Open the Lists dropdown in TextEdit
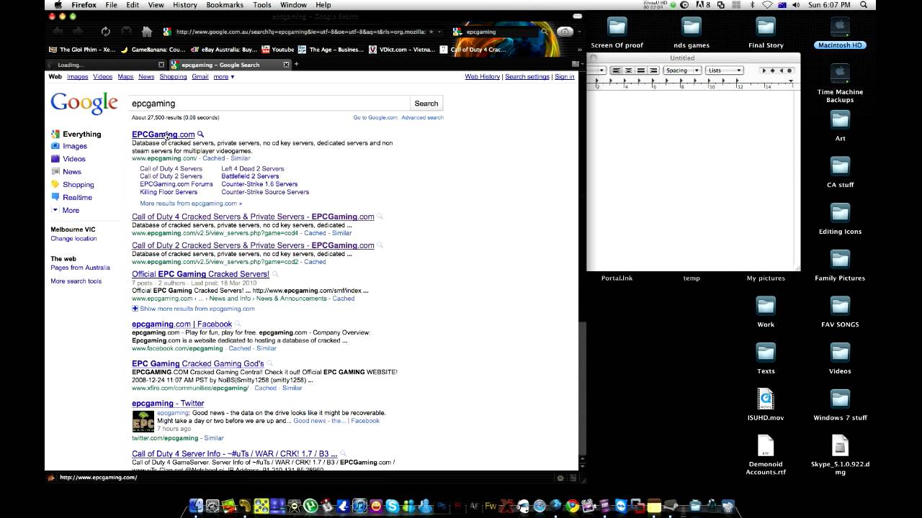 coord(725,71)
